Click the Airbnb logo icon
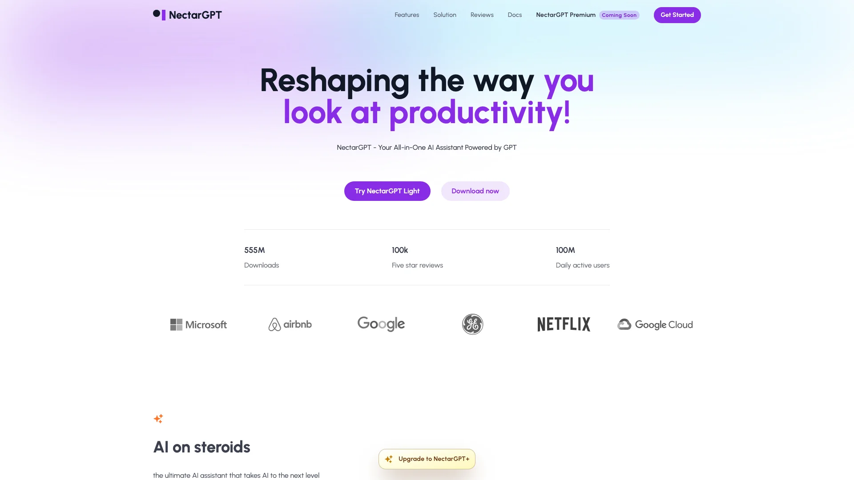854x480 pixels. (x=274, y=324)
